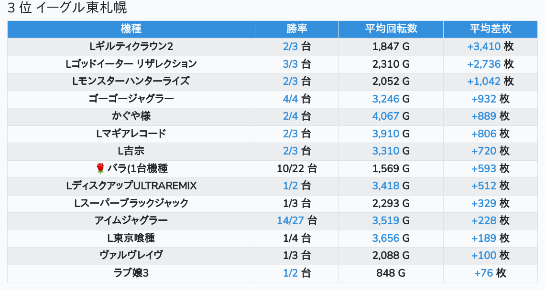Click the 平均回転数 column header
545x290 pixels.
(x=391, y=29)
